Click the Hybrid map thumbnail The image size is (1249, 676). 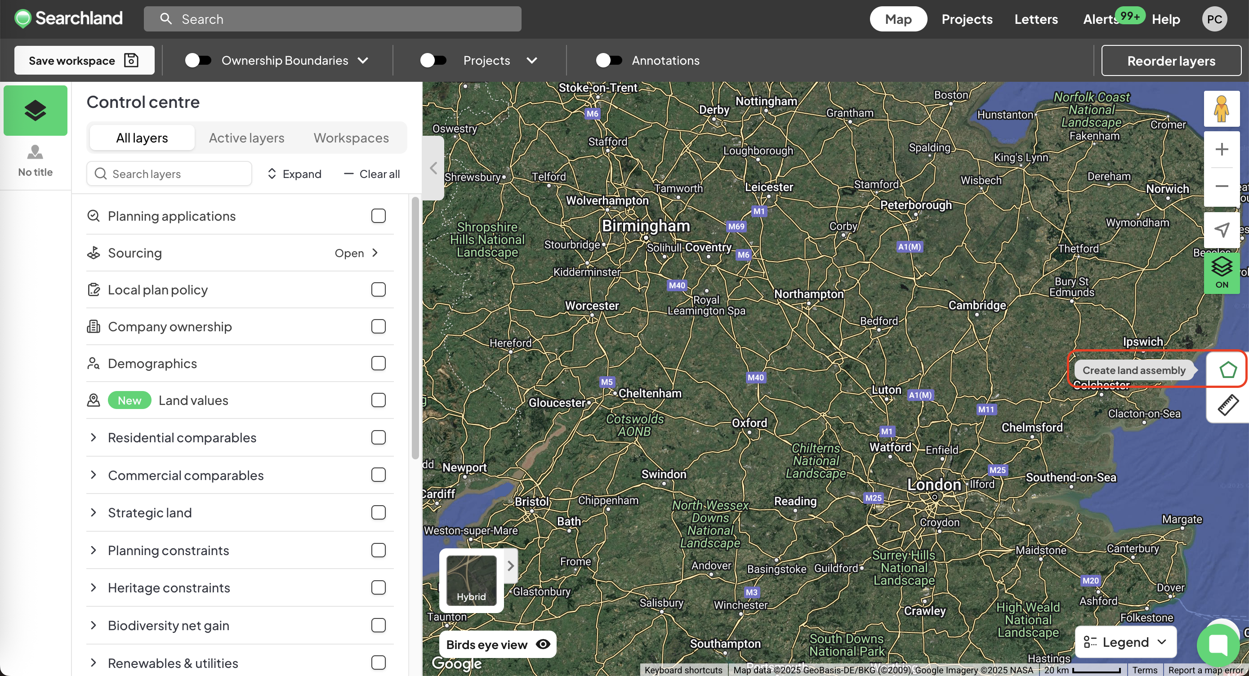tap(471, 580)
